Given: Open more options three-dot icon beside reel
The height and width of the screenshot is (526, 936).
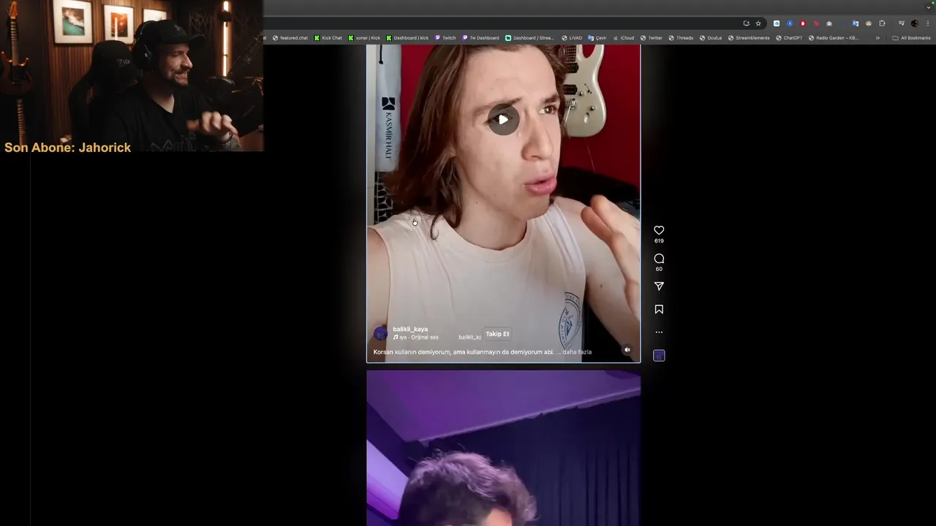Looking at the screenshot, I should [659, 332].
